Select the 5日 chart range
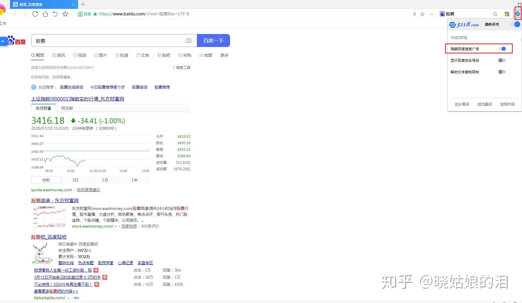This screenshot has height=303, width=522. [76, 180]
